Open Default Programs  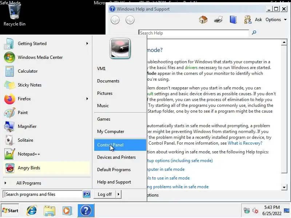coord(120,170)
